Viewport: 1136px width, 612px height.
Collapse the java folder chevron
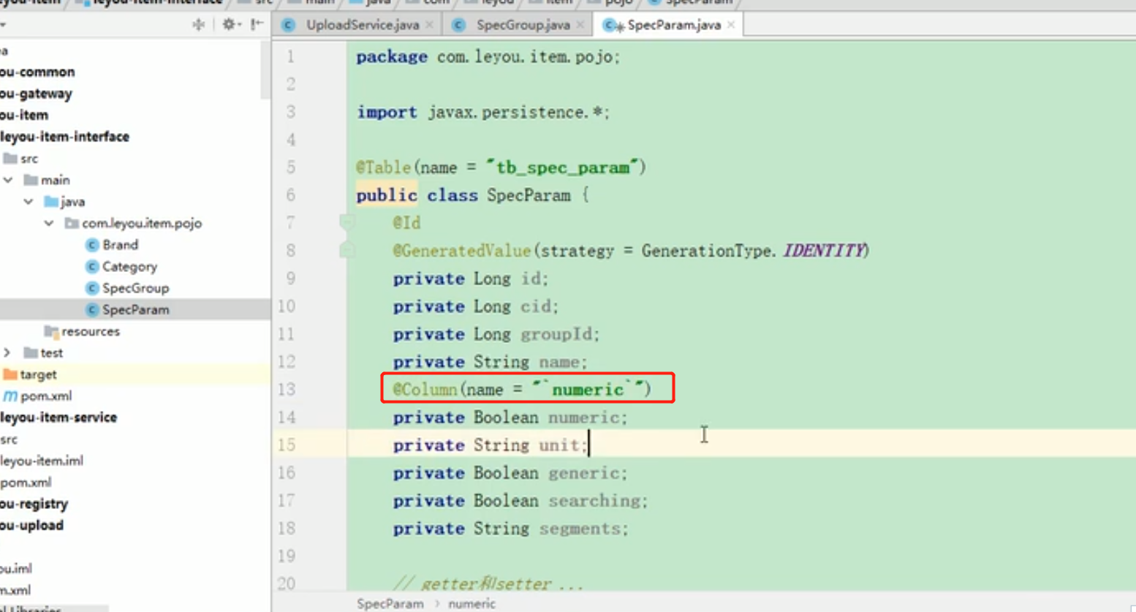[x=29, y=202]
